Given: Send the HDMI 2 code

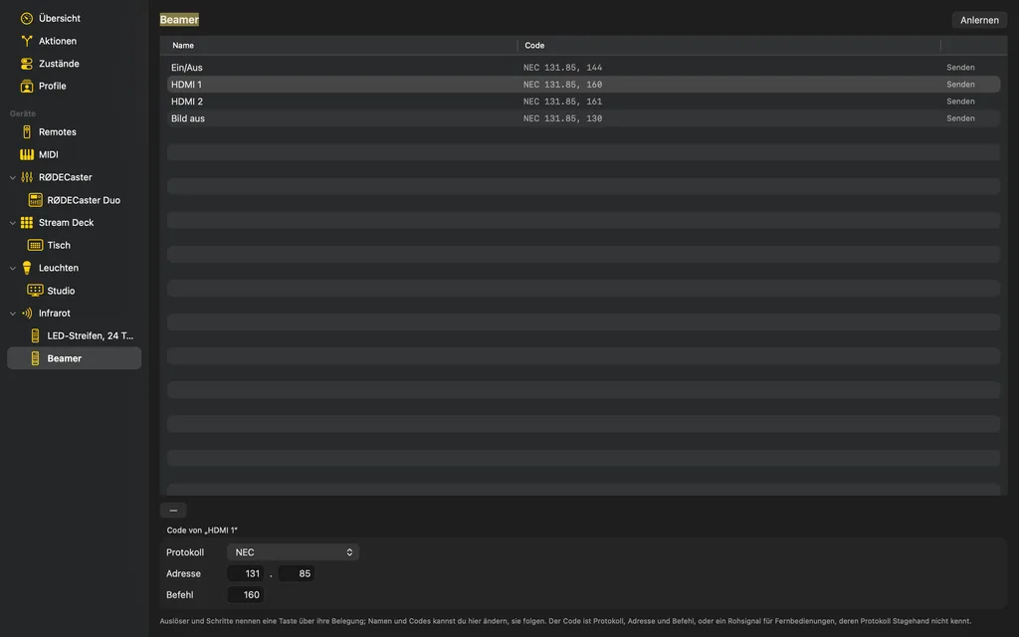Looking at the screenshot, I should [960, 102].
